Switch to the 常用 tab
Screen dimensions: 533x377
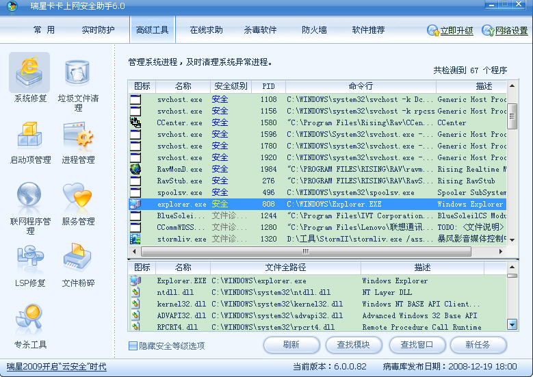(x=44, y=30)
